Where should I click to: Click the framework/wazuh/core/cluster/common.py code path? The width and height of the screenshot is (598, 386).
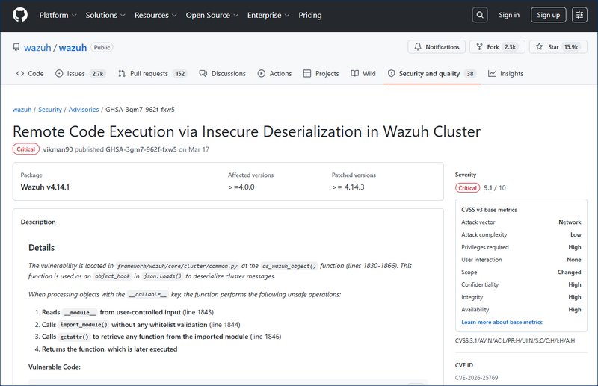(x=178, y=266)
